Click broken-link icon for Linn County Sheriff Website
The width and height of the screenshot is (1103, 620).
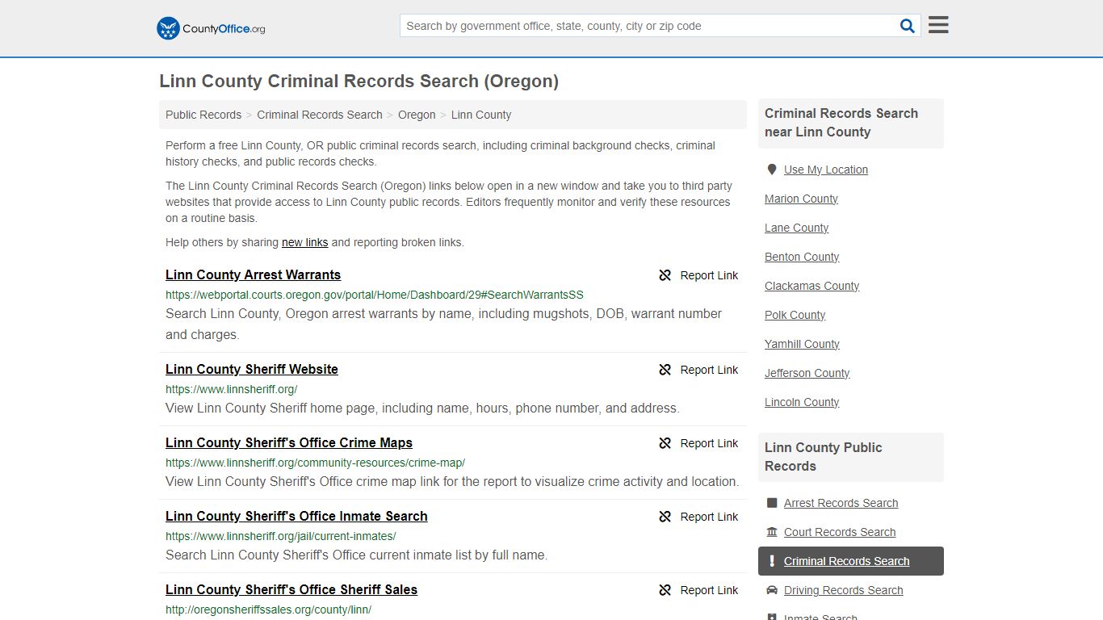click(665, 370)
